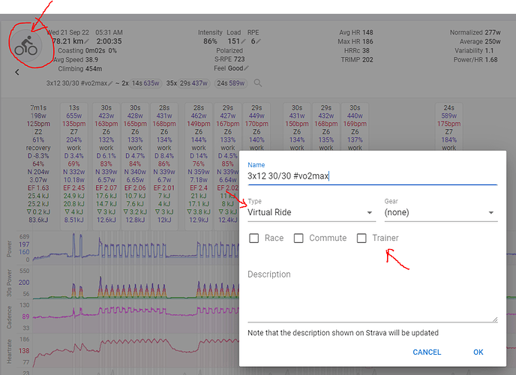Click the Power/HR 1.68 stat
Image resolution: width=516 pixels, height=375 pixels.
475,59
